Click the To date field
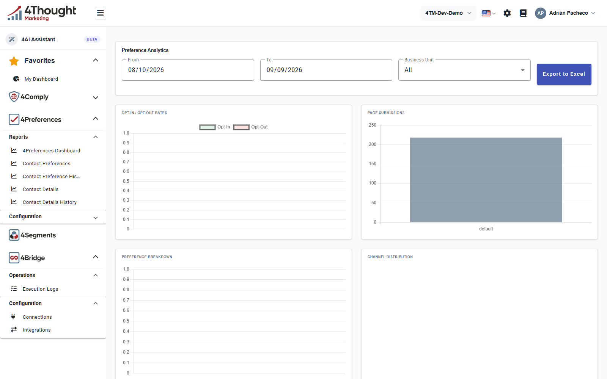This screenshot has height=379, width=607. (326, 70)
